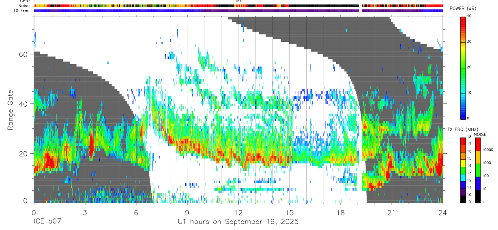Click the green 13-14 MHz TX FRQ swatch
The height and width of the screenshot is (230, 498).
pos(463,170)
